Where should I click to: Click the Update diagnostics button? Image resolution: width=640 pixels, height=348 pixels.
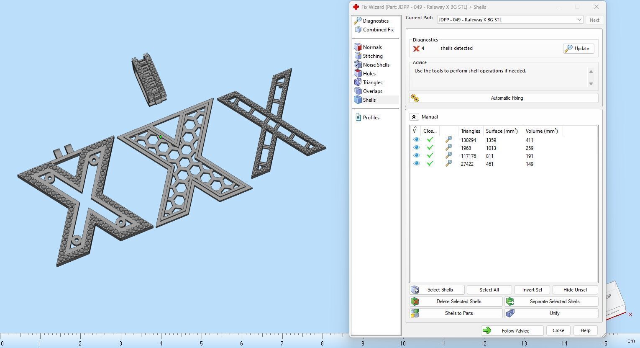[x=578, y=49]
